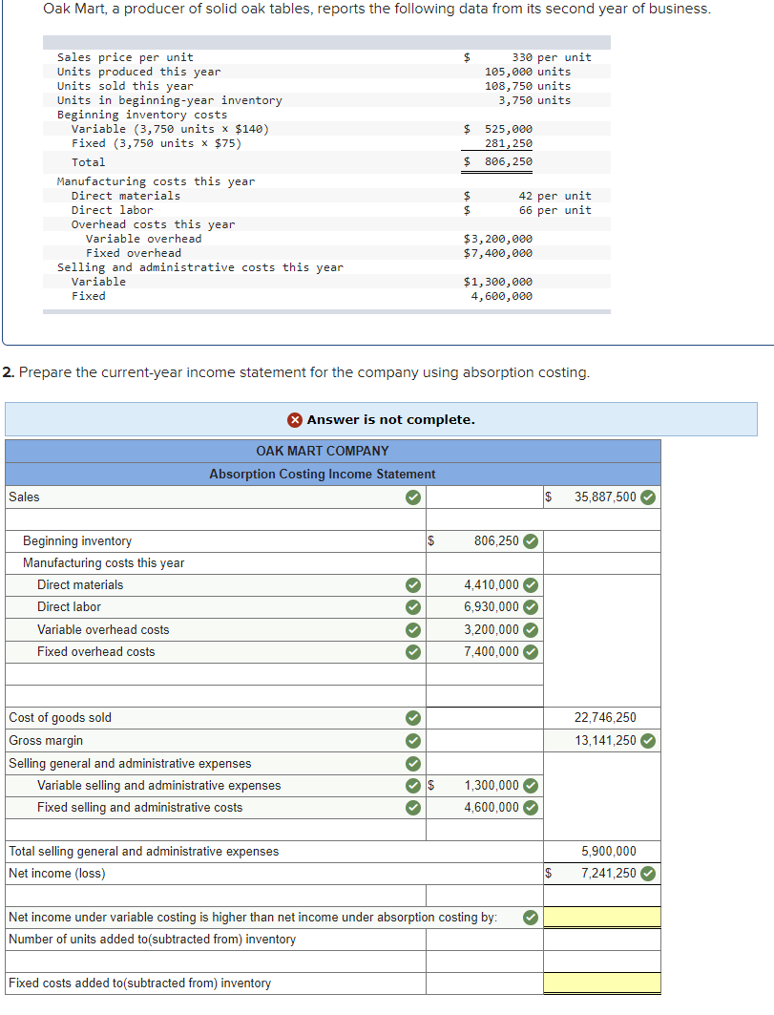Select the yellow input for variable costing income difference
Viewport: 774px width, 1015px height.
click(x=602, y=918)
